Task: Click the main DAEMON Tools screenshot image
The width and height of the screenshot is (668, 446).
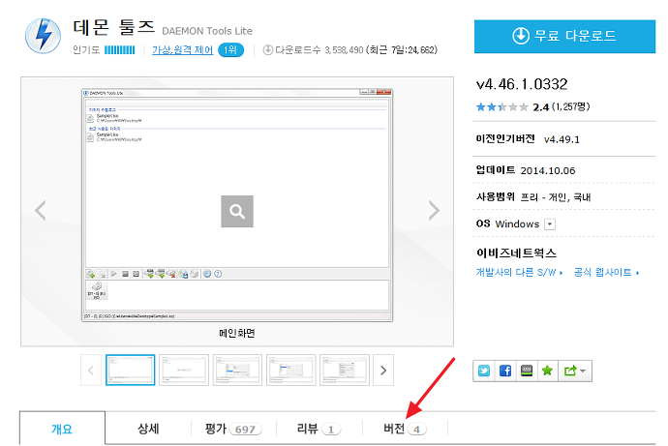Action: click(x=237, y=205)
